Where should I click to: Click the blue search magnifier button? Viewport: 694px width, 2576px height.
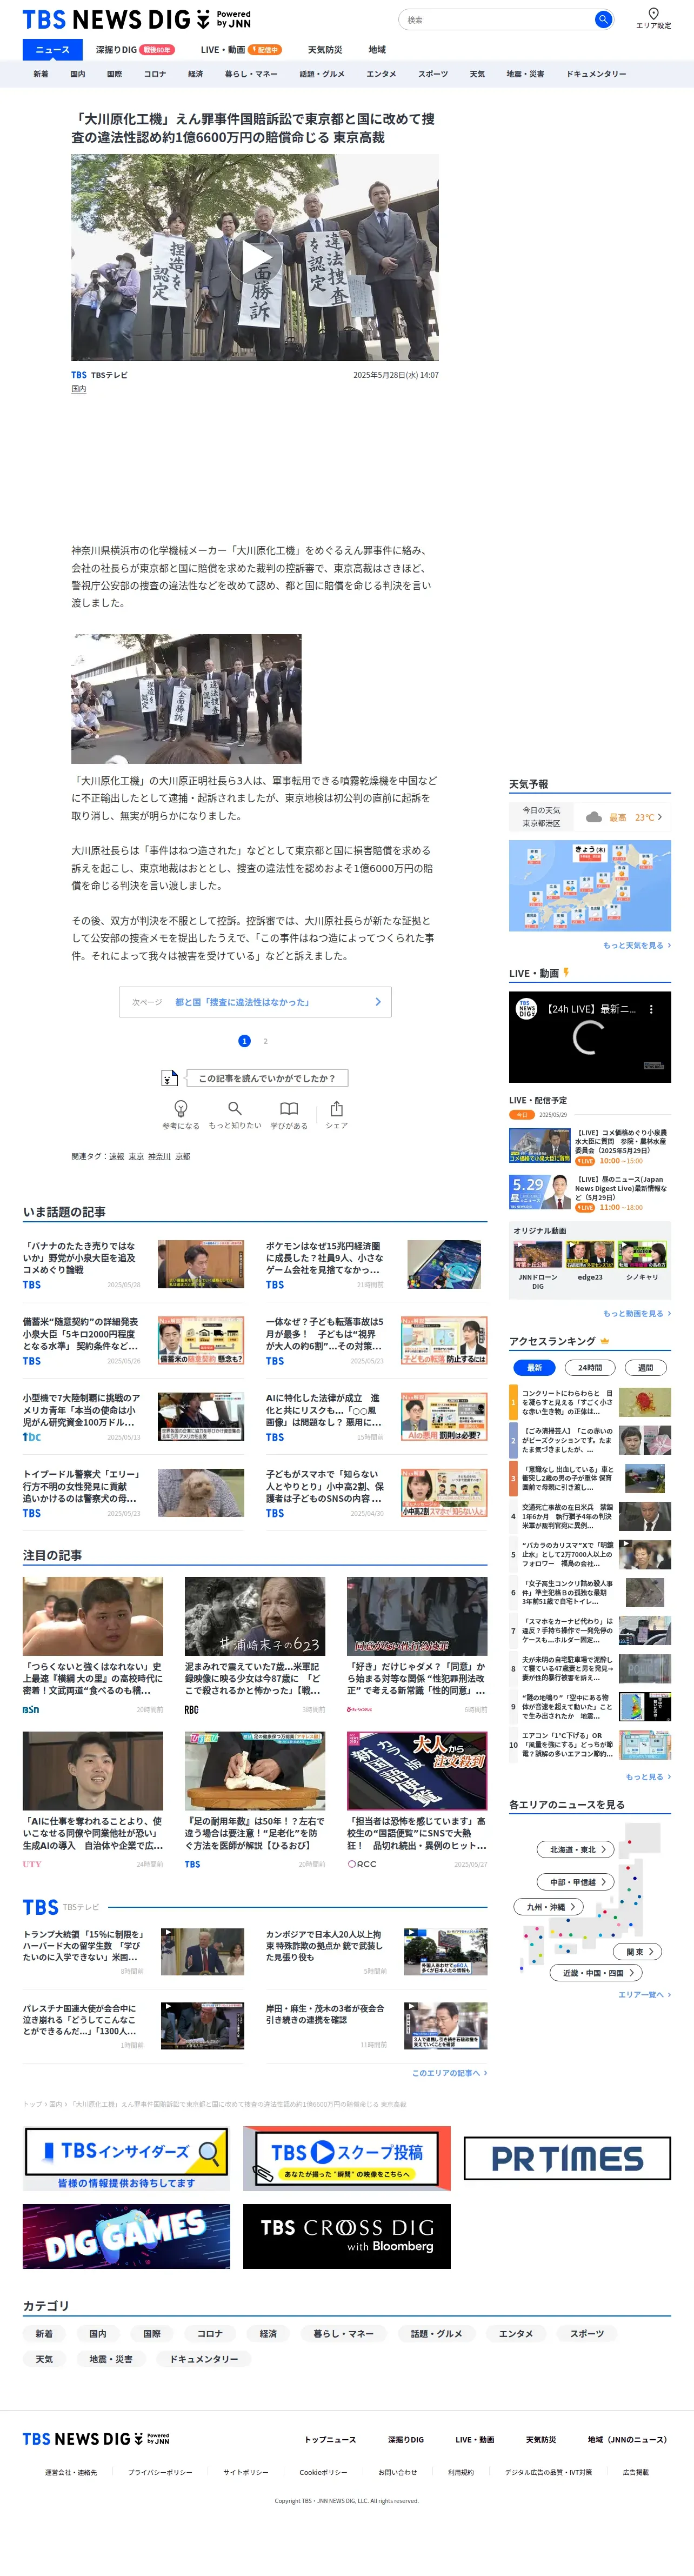602,19
